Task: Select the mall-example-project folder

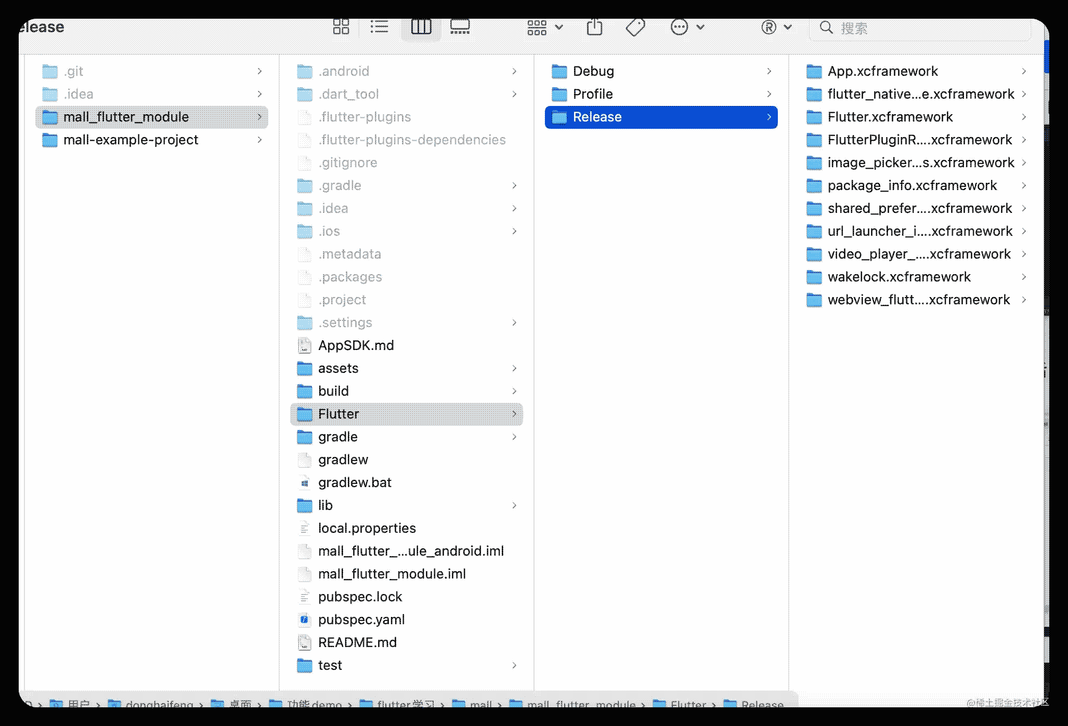Action: click(x=152, y=140)
